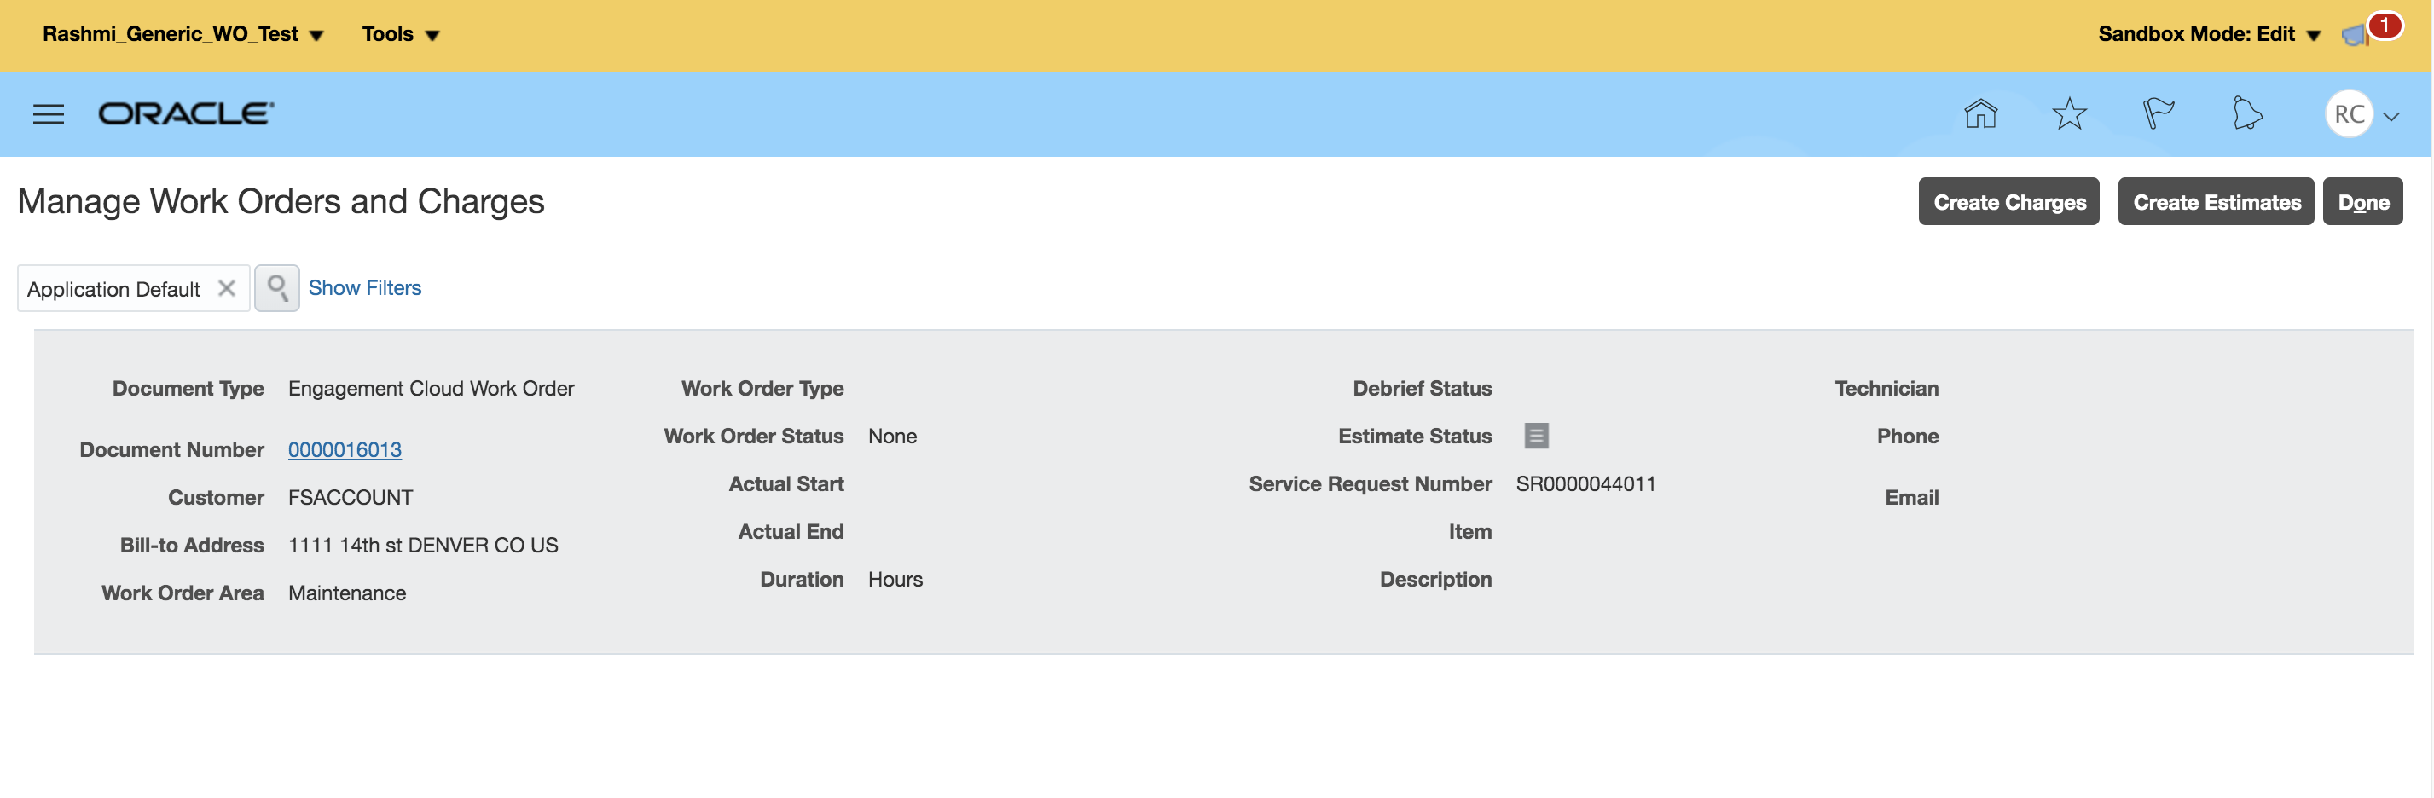Click the Create Estimates button
Screen dimensions: 2434x798
(x=2216, y=201)
